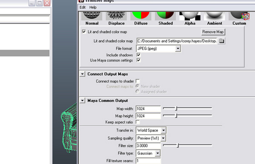Enable Connect maps to shader
The width and height of the screenshot is (255, 164).
click(138, 81)
